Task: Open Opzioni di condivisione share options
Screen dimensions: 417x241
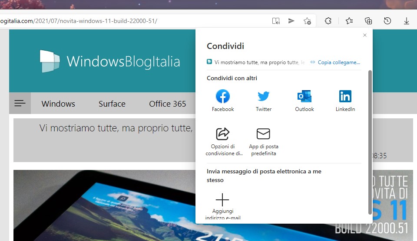Action: click(x=223, y=142)
